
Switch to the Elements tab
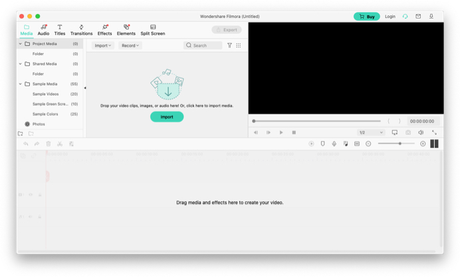tap(126, 30)
